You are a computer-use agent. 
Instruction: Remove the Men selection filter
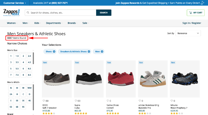102,52
